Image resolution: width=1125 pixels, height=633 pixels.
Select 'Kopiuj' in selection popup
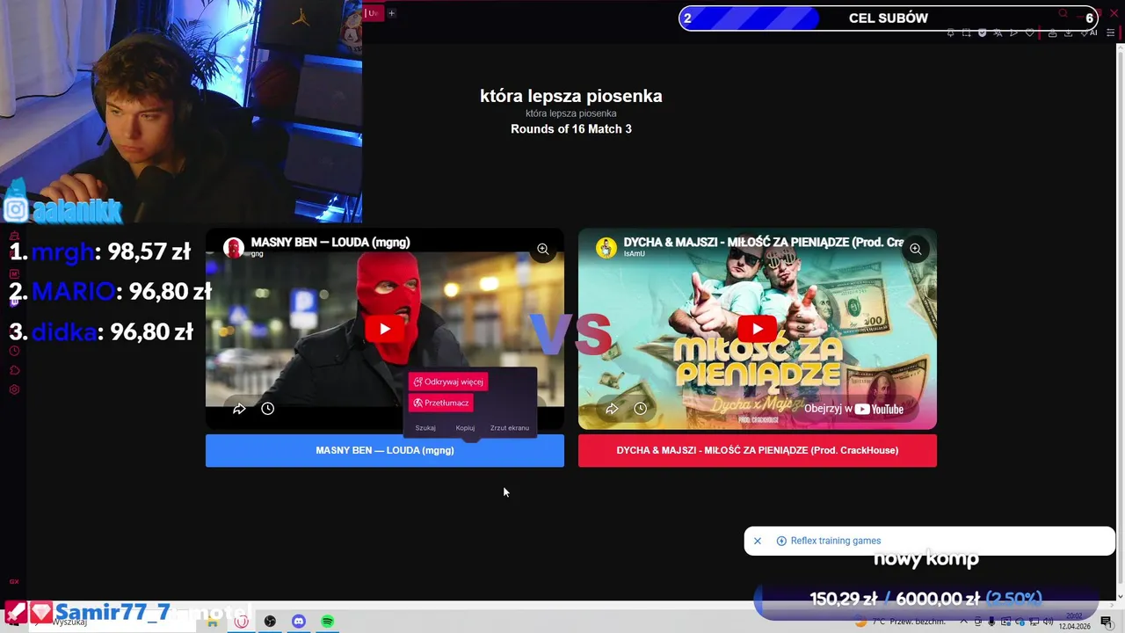click(x=465, y=428)
